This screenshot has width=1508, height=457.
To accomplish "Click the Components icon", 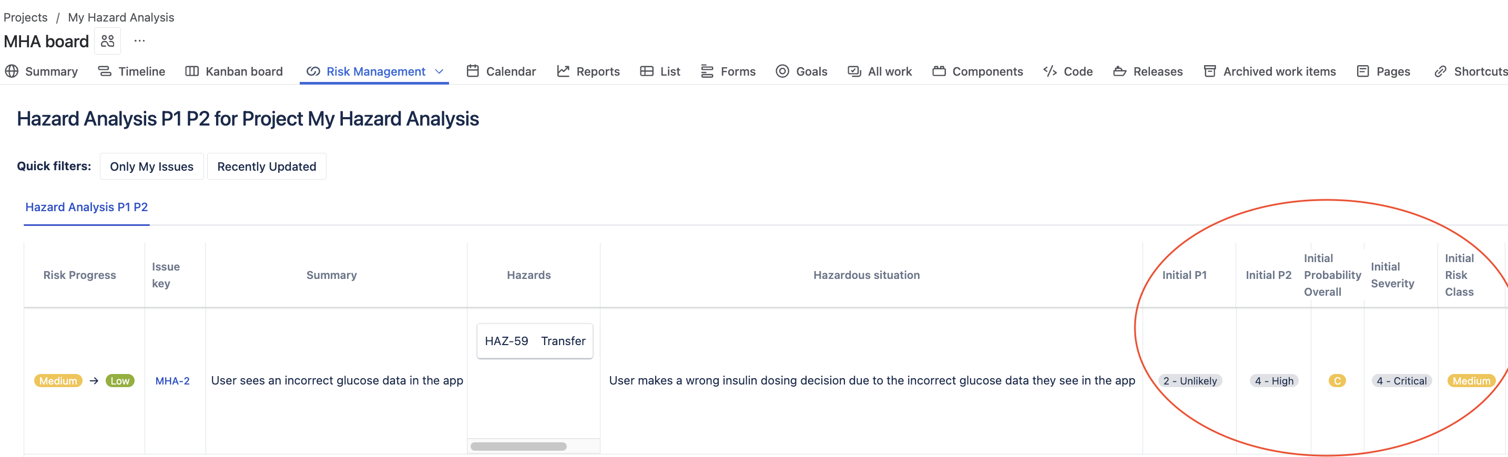I will coord(939,71).
